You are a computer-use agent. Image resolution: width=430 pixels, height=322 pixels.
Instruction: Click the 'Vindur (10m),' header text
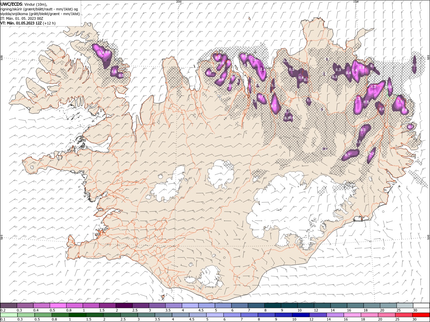(x=36, y=4)
